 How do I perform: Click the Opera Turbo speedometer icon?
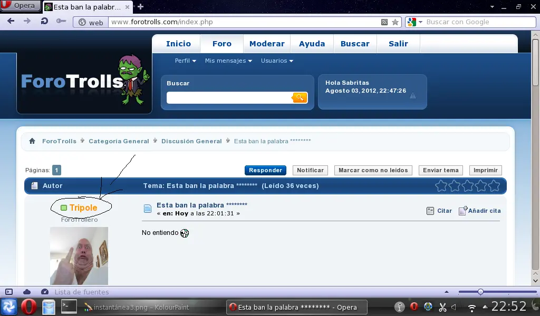45,292
